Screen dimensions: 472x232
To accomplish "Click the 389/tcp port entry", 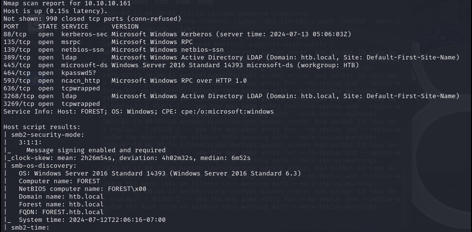I will [x=17, y=57].
